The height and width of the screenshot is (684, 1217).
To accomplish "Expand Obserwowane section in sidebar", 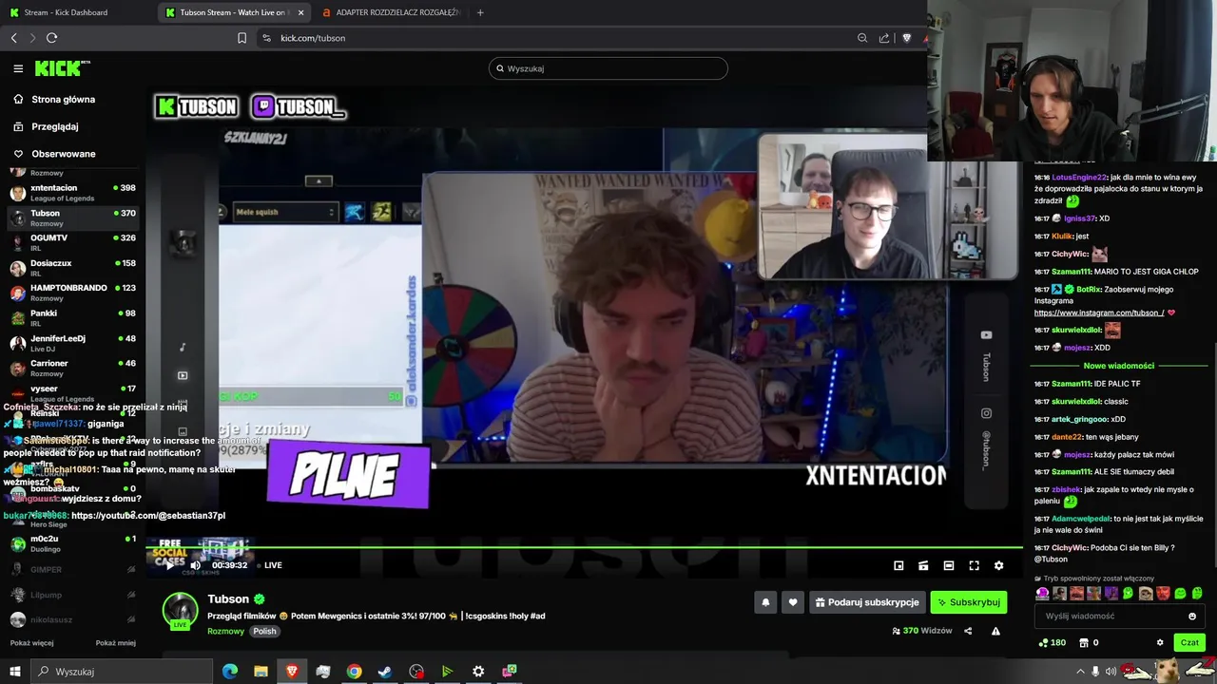I will (x=63, y=154).
